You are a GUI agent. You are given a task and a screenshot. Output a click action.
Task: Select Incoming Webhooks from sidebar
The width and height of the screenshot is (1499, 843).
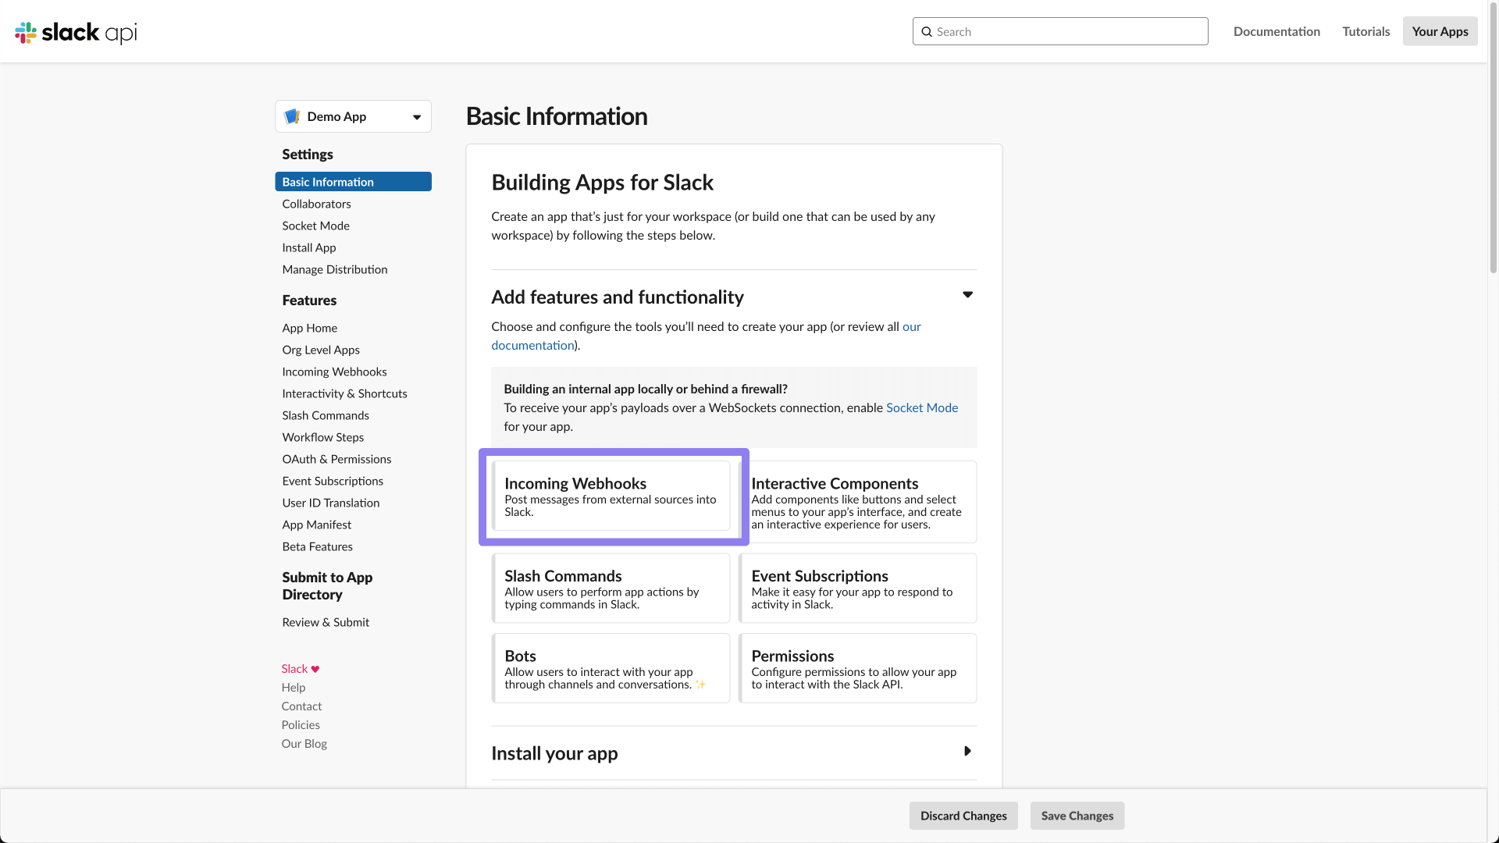coord(335,371)
